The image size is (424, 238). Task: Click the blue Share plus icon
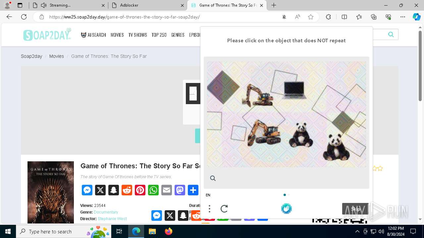[x=193, y=190]
